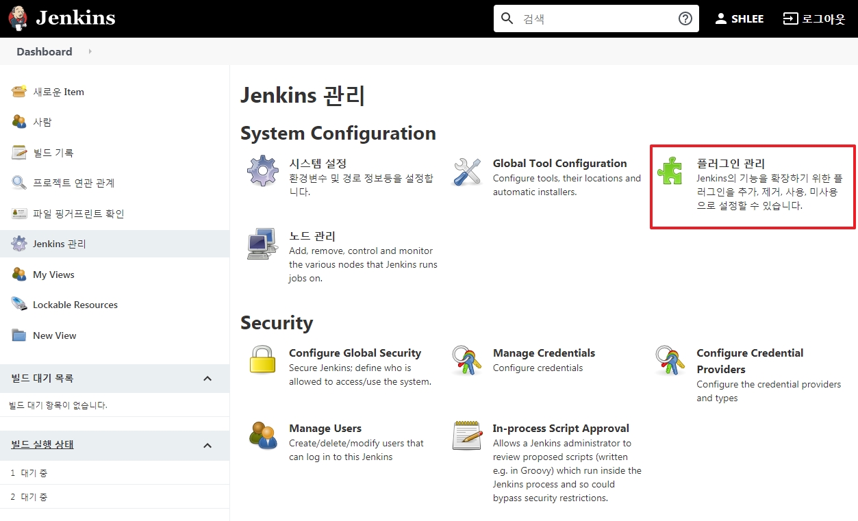Click the 'Security' section heading
858x521 pixels.
pyautogui.click(x=277, y=323)
